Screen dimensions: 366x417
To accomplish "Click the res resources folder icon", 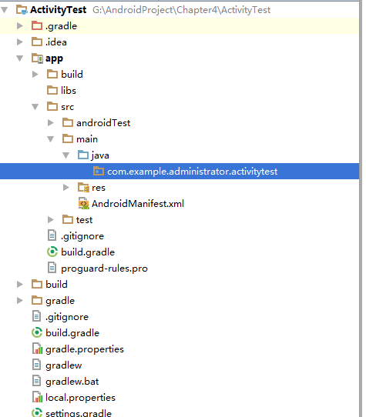I will point(83,188).
